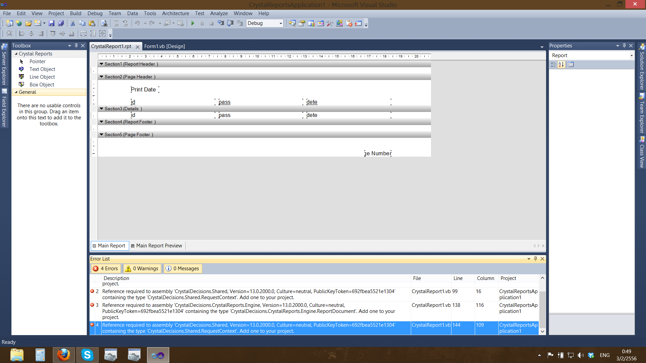Viewport: 646px width, 363px height.
Task: Select the Print Date field in Page Header
Action: click(145, 89)
